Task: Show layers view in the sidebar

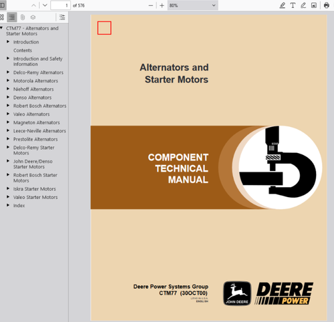Action: pos(33,17)
